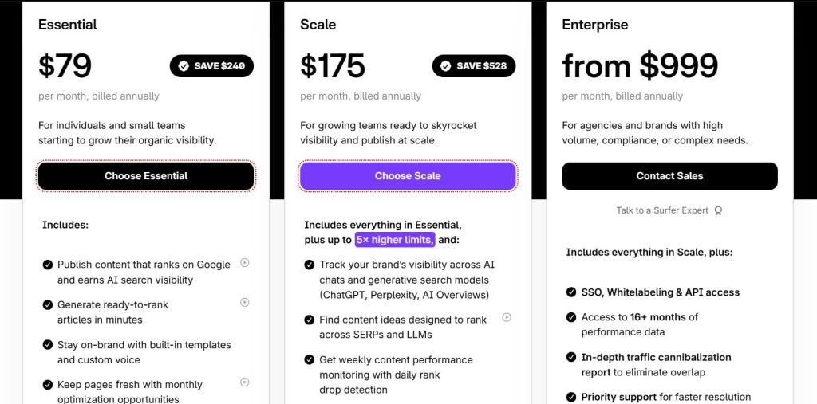Play video beside Generate ready-to-rank articles
The image size is (817, 404).
(x=245, y=302)
